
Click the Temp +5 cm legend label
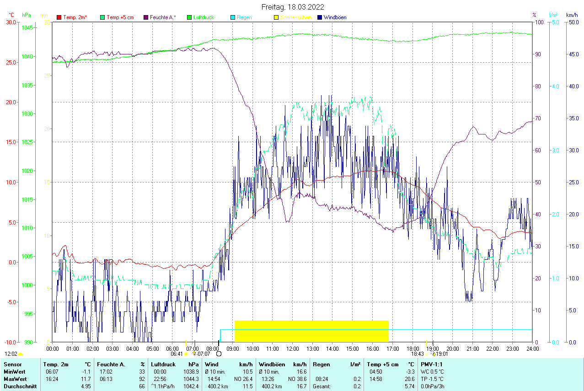[120, 17]
